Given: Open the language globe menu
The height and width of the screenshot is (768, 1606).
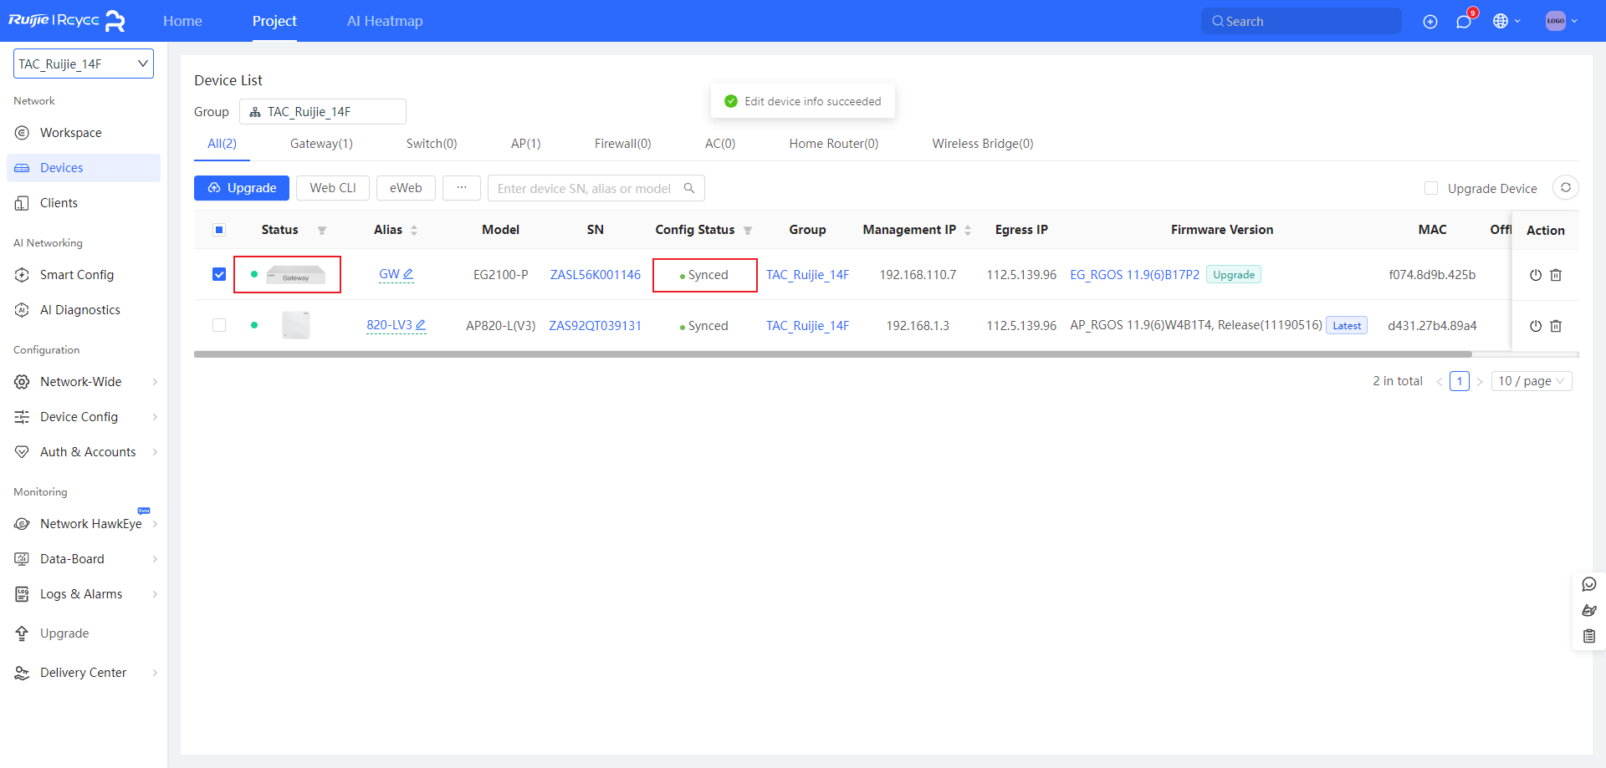Looking at the screenshot, I should pyautogui.click(x=1501, y=21).
